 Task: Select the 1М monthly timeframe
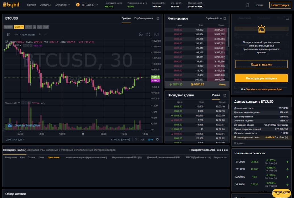(46, 27)
